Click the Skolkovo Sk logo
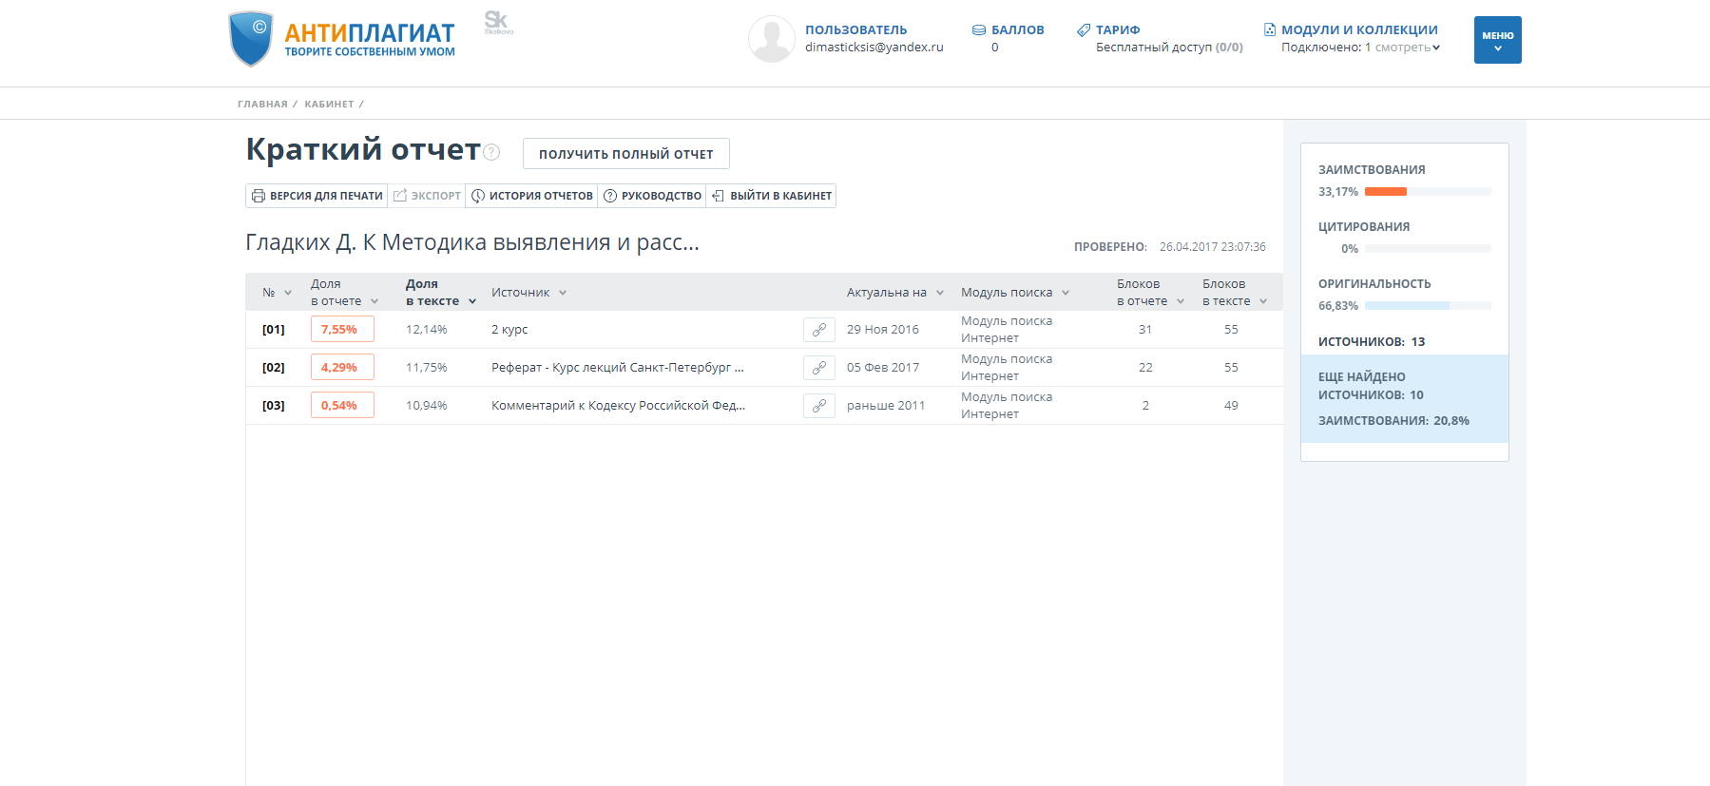This screenshot has width=1710, height=786. [497, 22]
